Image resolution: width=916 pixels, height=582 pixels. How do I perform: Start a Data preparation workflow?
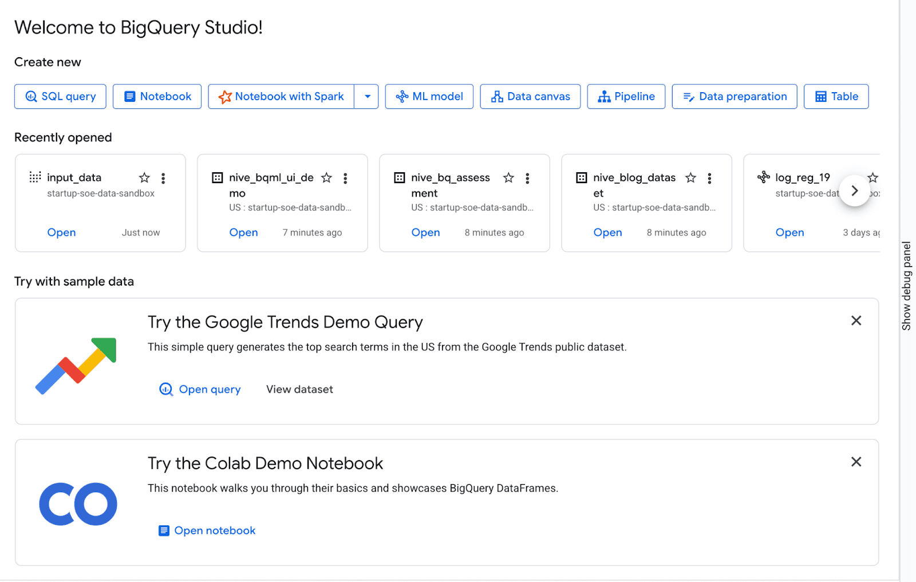click(735, 96)
